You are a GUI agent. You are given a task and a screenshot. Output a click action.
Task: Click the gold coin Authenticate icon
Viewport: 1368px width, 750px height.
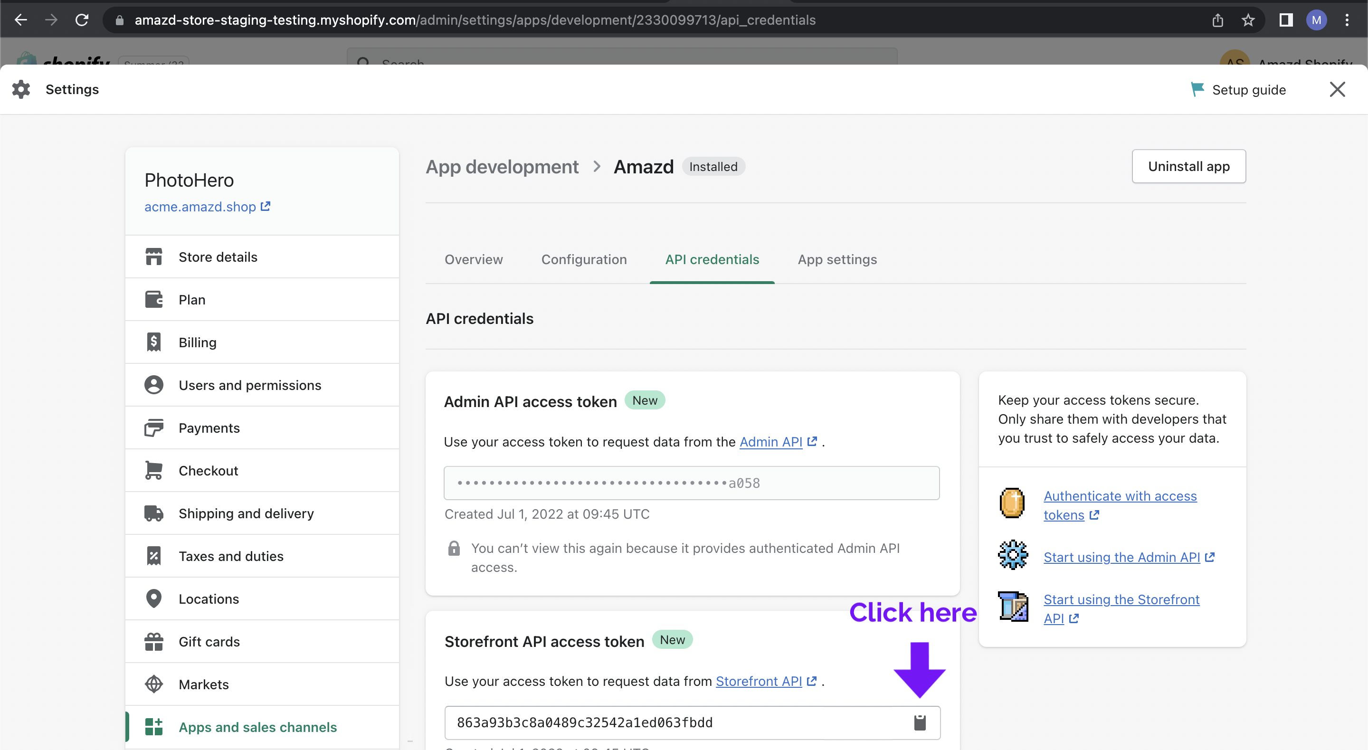click(x=1012, y=503)
